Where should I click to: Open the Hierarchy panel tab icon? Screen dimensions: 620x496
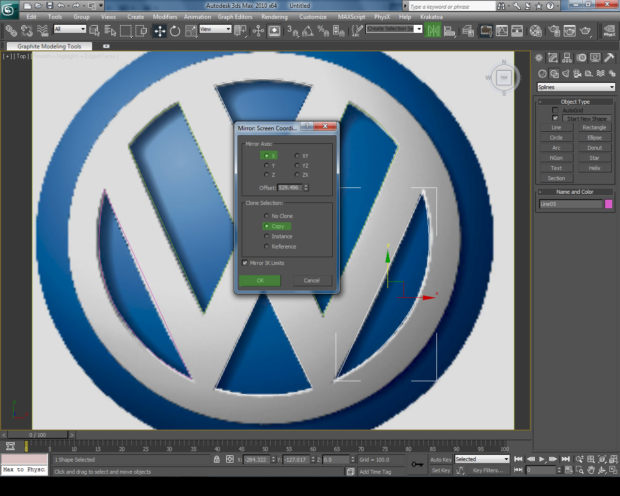pyautogui.click(x=567, y=58)
